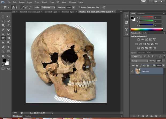
Task: Toggle lock layer position
Action: point(144,66)
